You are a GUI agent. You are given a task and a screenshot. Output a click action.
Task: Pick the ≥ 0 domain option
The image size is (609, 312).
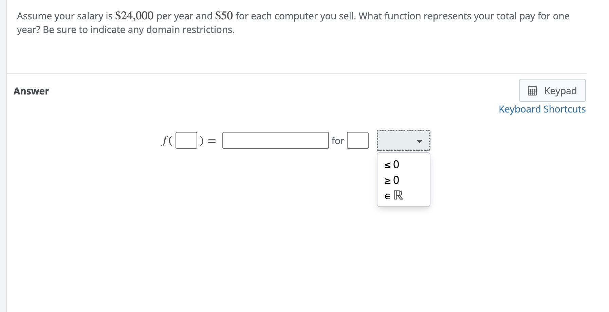(392, 180)
